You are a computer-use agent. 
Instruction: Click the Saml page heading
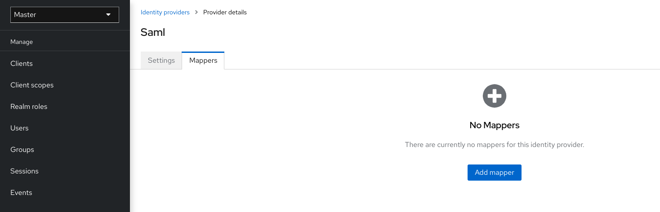(x=153, y=32)
